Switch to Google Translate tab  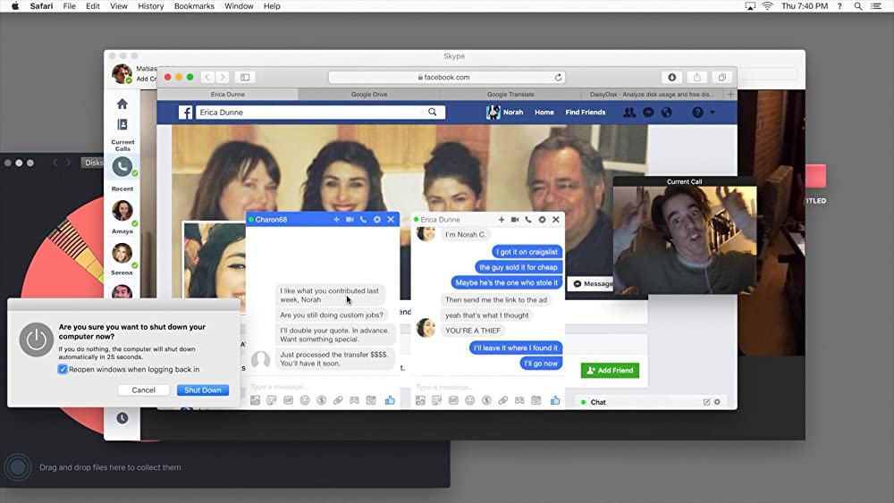510,94
